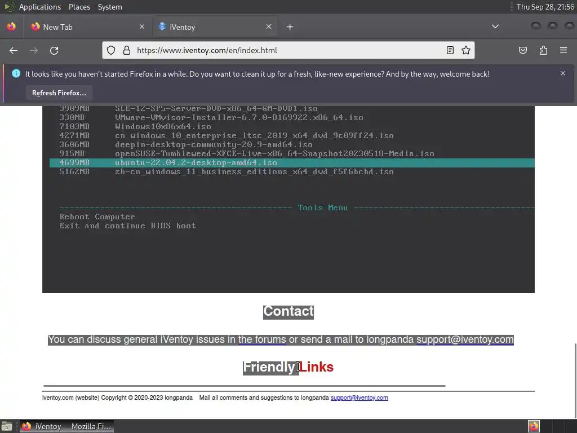This screenshot has height=433, width=577.
Task: Open a new tab with plus button
Action: 290,27
